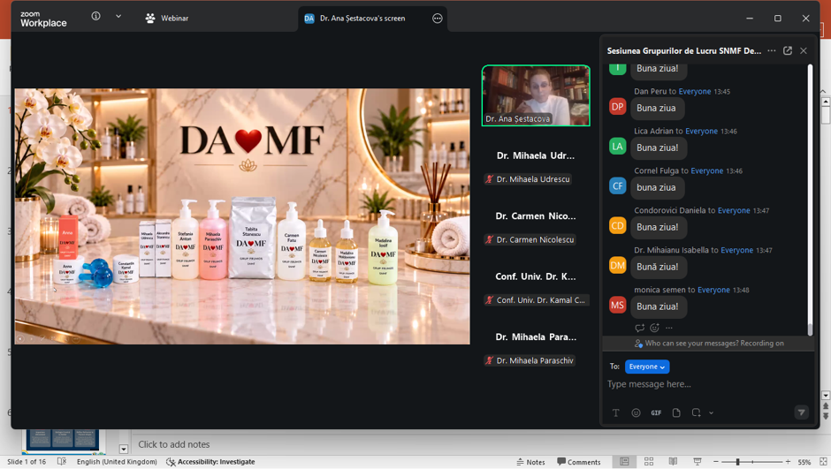The width and height of the screenshot is (831, 469).
Task: Switch to Normal view in PowerPoint
Action: [x=624, y=462]
